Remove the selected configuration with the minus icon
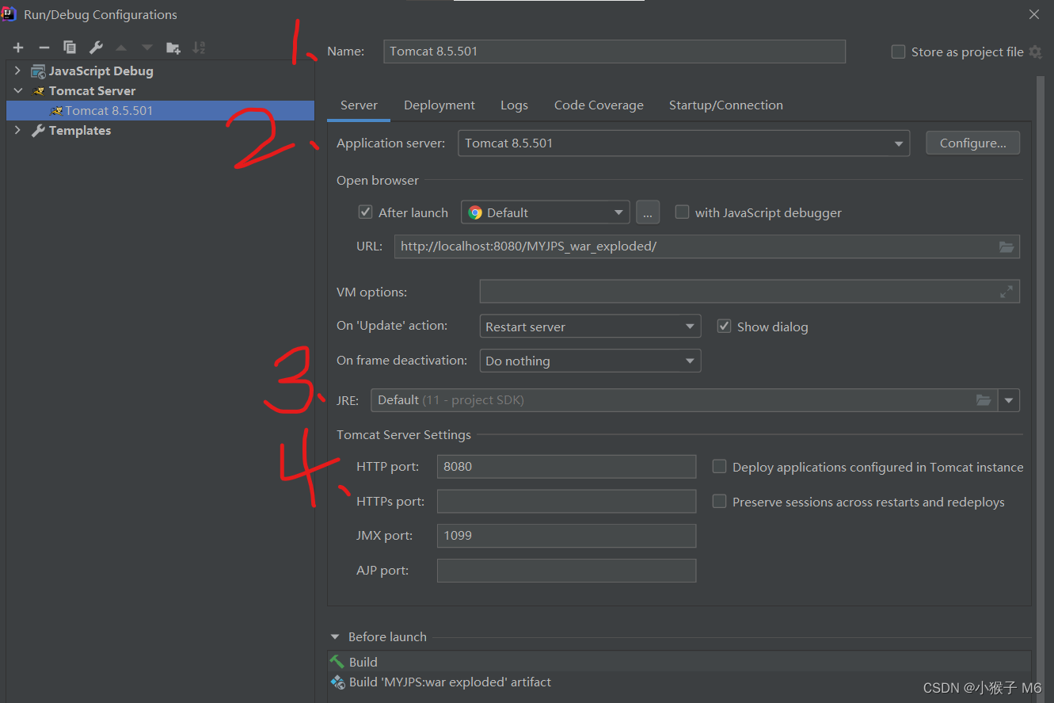 pyautogui.click(x=44, y=48)
